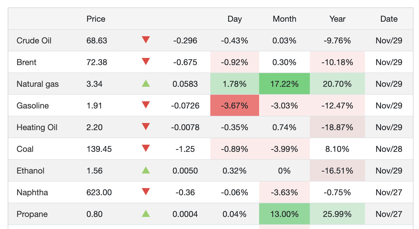
Task: Sort by the Month column header
Action: (x=284, y=19)
